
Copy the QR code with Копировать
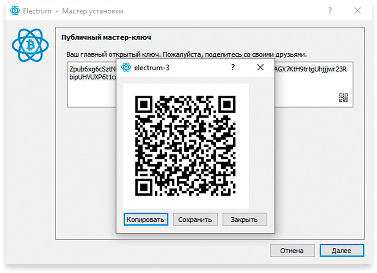(x=146, y=219)
